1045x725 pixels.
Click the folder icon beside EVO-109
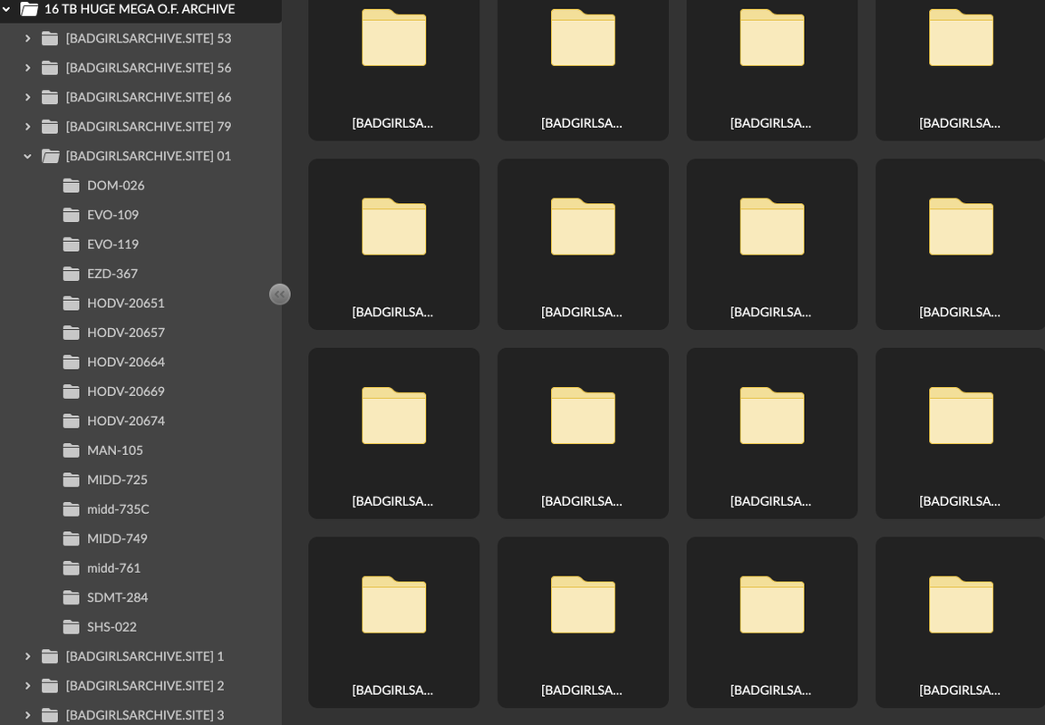pos(72,215)
